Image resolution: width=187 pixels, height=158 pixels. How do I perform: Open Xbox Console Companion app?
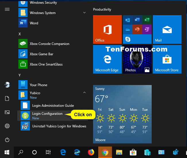[x=53, y=44]
